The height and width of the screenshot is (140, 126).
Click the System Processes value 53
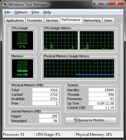click(102, 99)
